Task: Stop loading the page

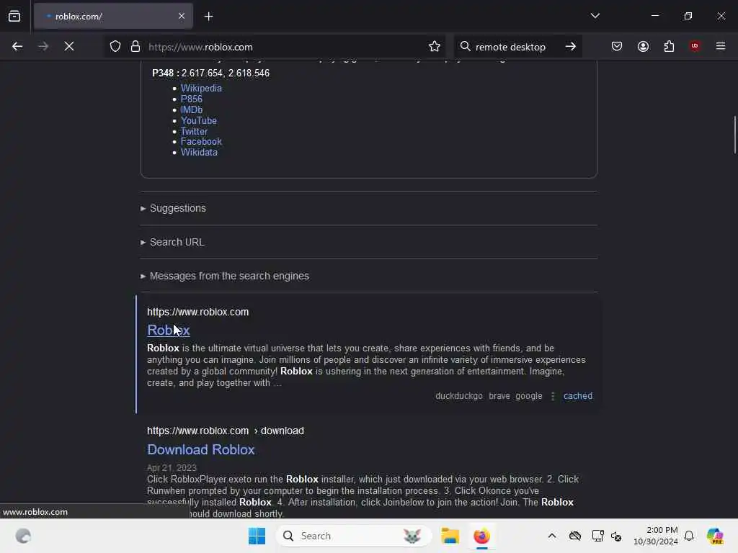Action: pyautogui.click(x=69, y=46)
